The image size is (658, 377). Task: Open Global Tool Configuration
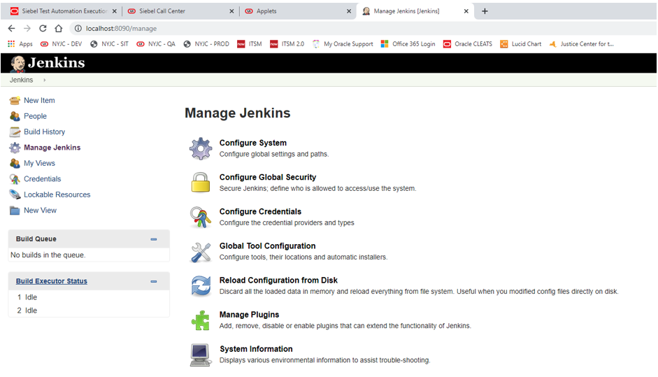267,246
